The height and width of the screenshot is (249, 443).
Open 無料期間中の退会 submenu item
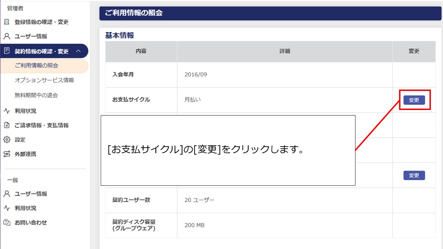click(36, 95)
